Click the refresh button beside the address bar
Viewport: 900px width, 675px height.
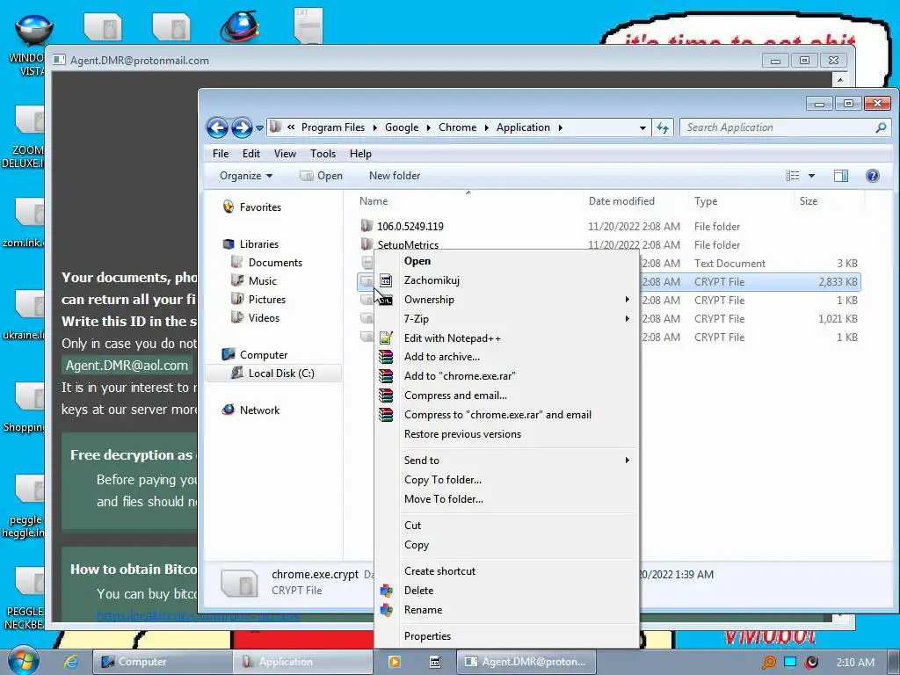point(663,128)
